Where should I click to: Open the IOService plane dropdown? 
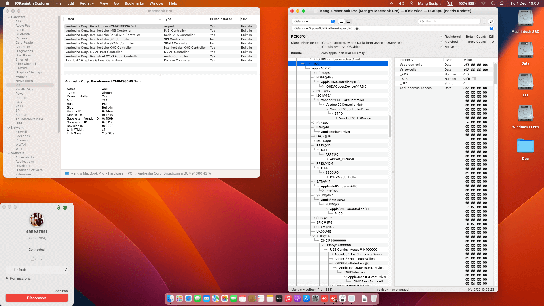pos(313,21)
